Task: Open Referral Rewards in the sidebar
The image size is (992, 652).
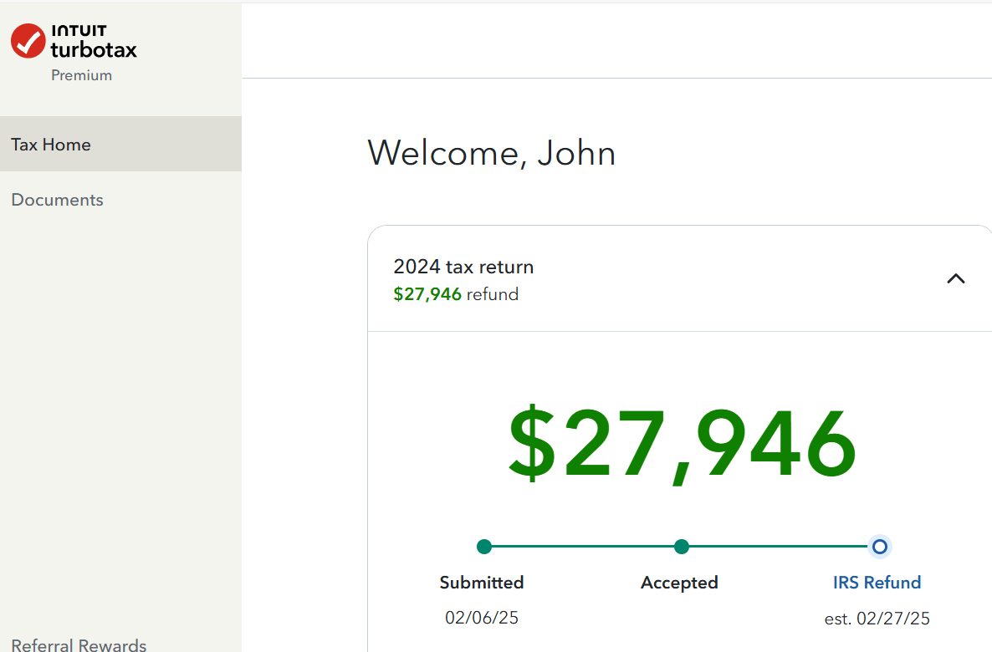Action: point(79,644)
